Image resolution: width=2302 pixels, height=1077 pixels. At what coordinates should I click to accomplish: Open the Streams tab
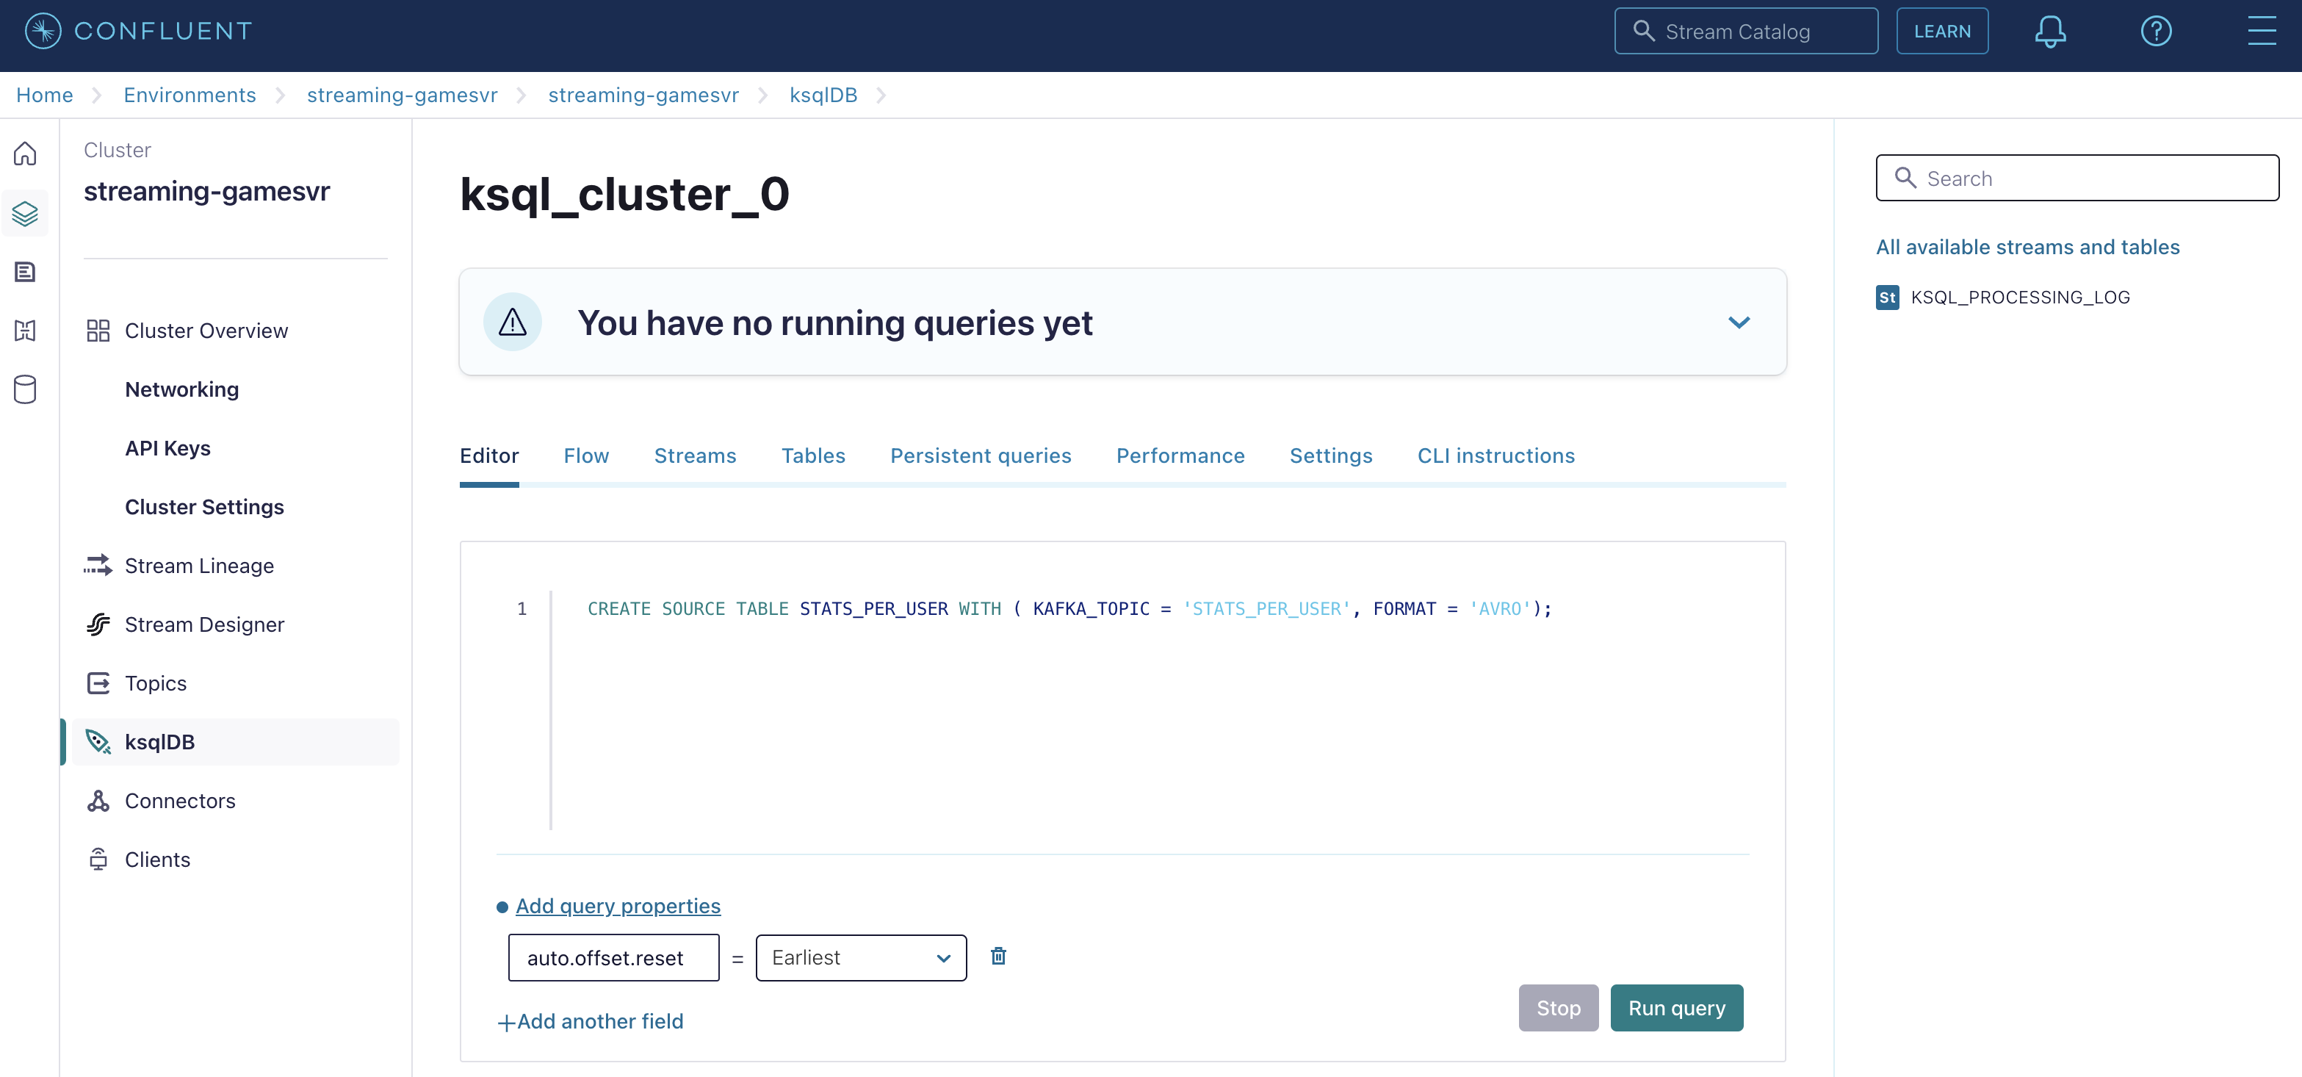tap(694, 455)
